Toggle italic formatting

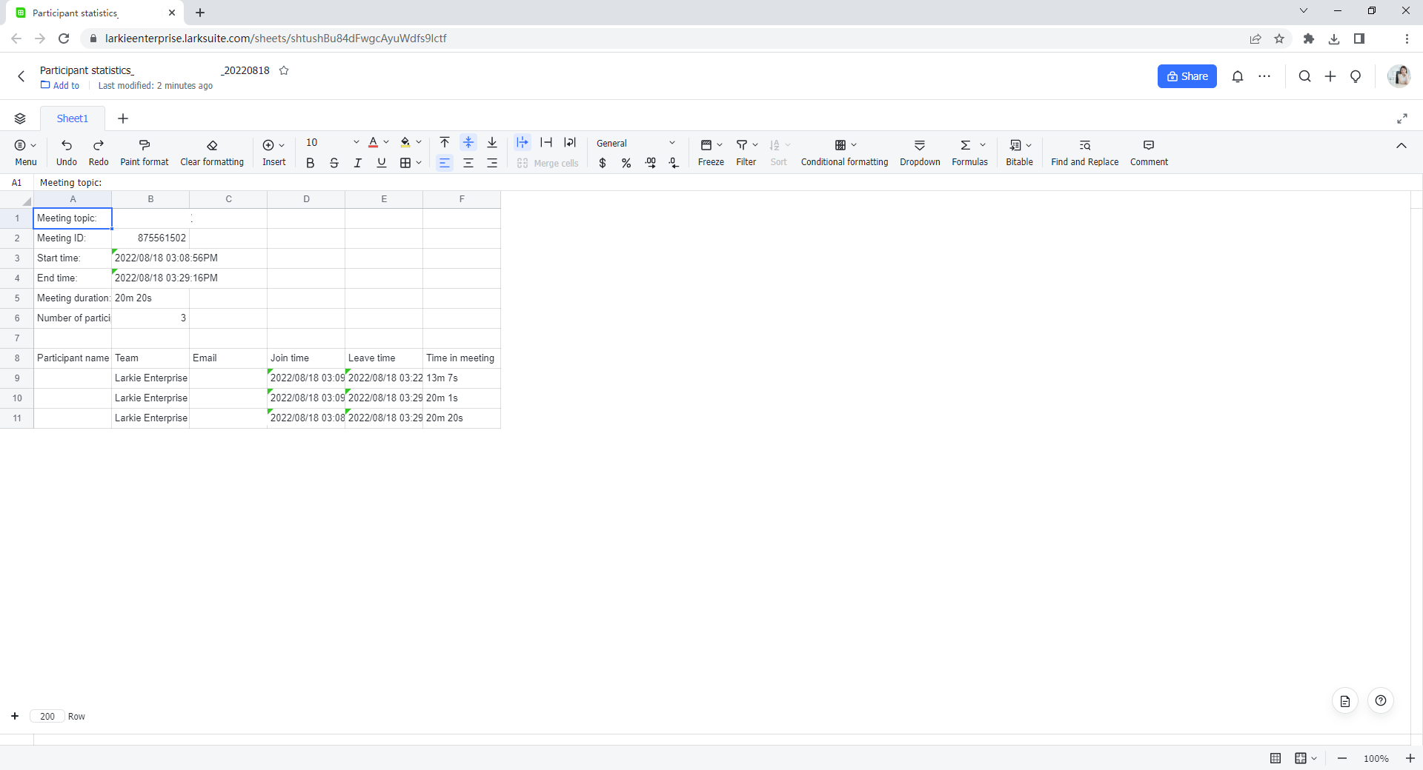(x=357, y=163)
